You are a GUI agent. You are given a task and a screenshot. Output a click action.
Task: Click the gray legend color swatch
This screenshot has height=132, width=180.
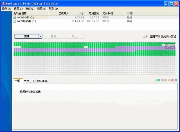[166, 80]
